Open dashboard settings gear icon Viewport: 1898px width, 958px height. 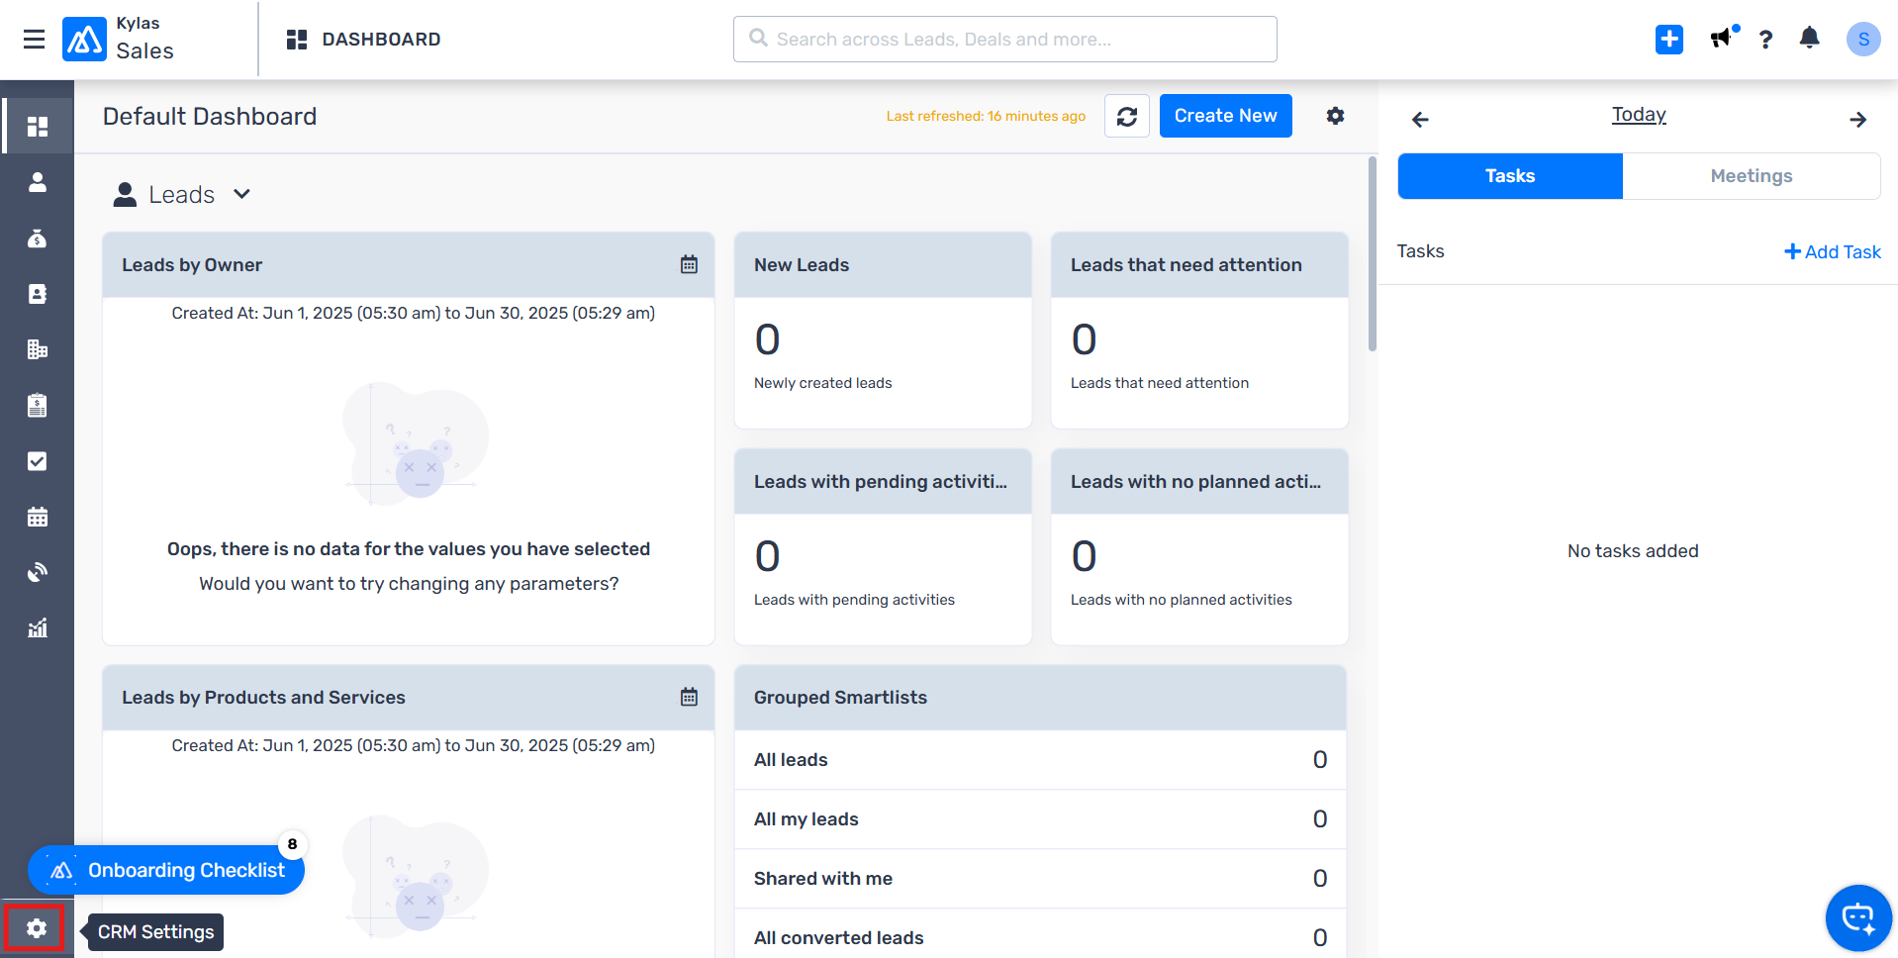coord(1335,116)
